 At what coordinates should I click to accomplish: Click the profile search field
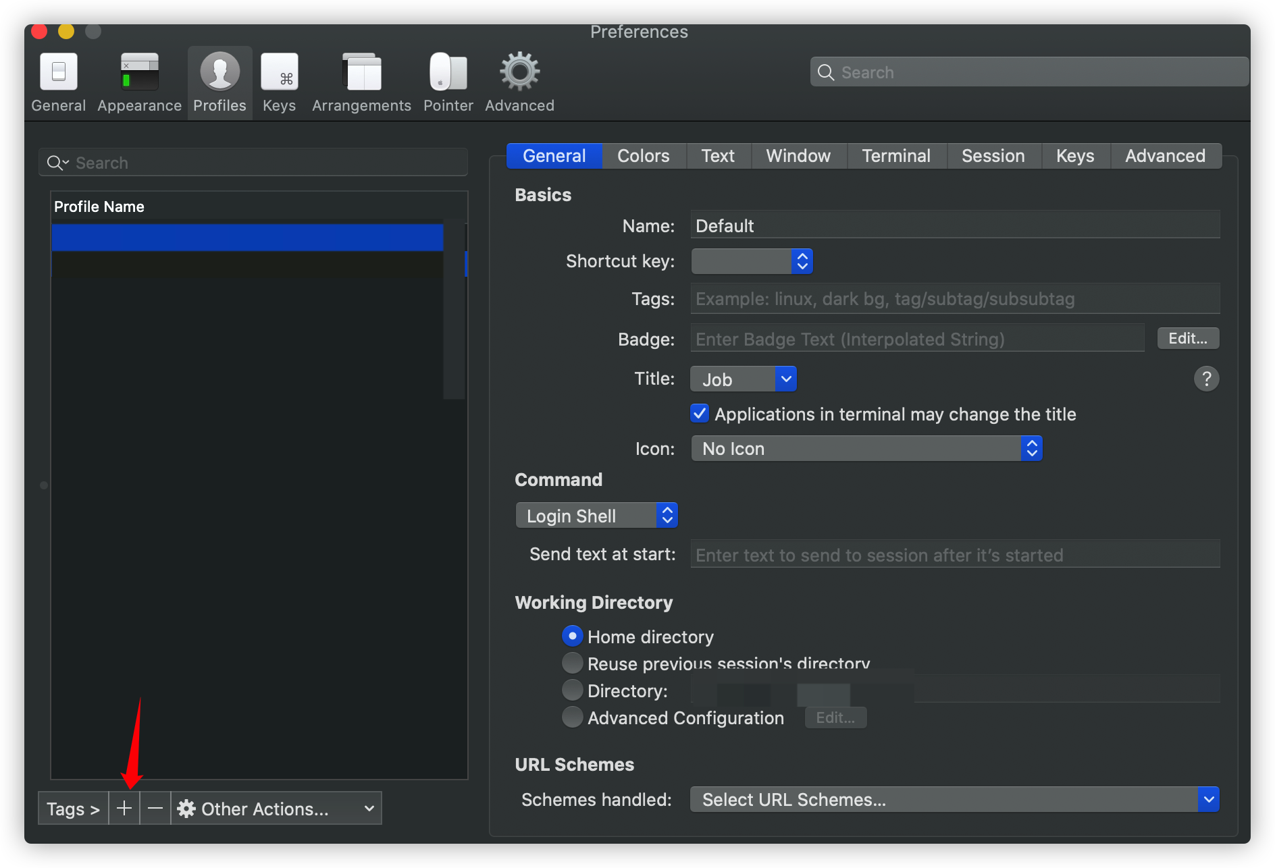pos(253,162)
